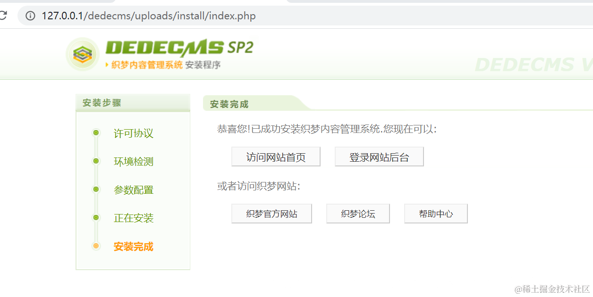Viewport: 593px width, 297px height.
Task: Click the DedeCMS stacked-layers logo icon
Action: (x=82, y=55)
